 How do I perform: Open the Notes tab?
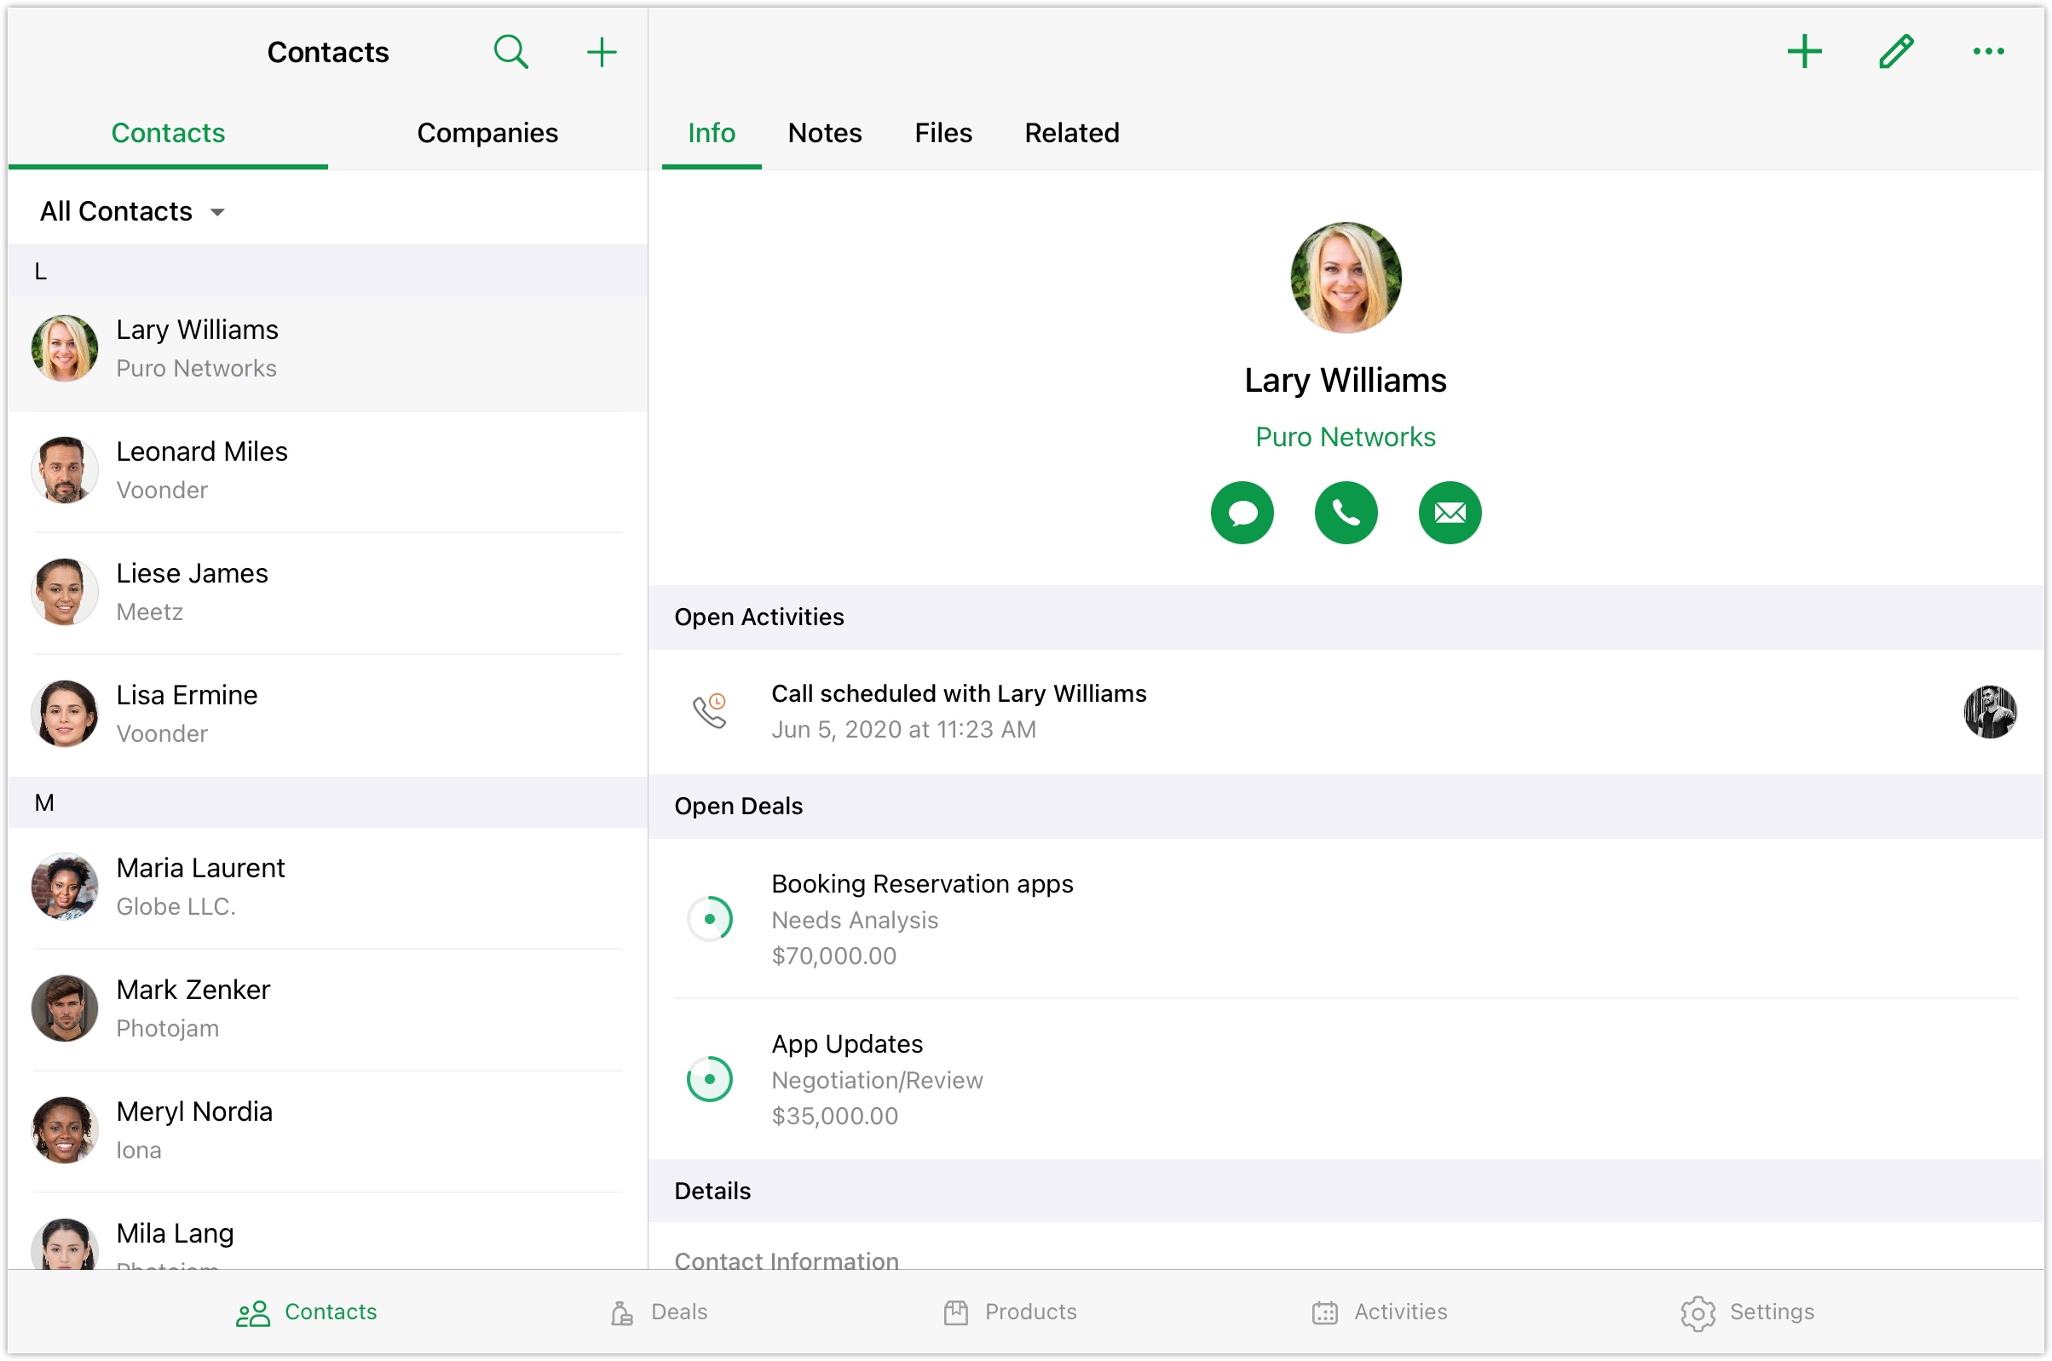(824, 133)
